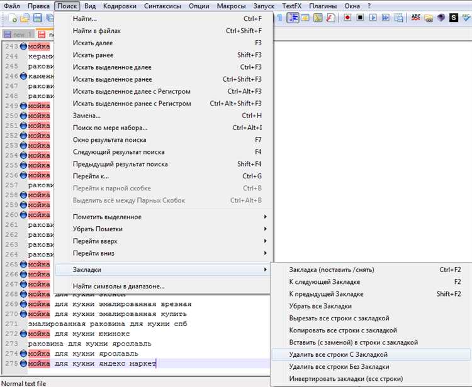Click the Stop Recording macro icon
The width and height of the screenshot is (472, 387).
point(360,18)
